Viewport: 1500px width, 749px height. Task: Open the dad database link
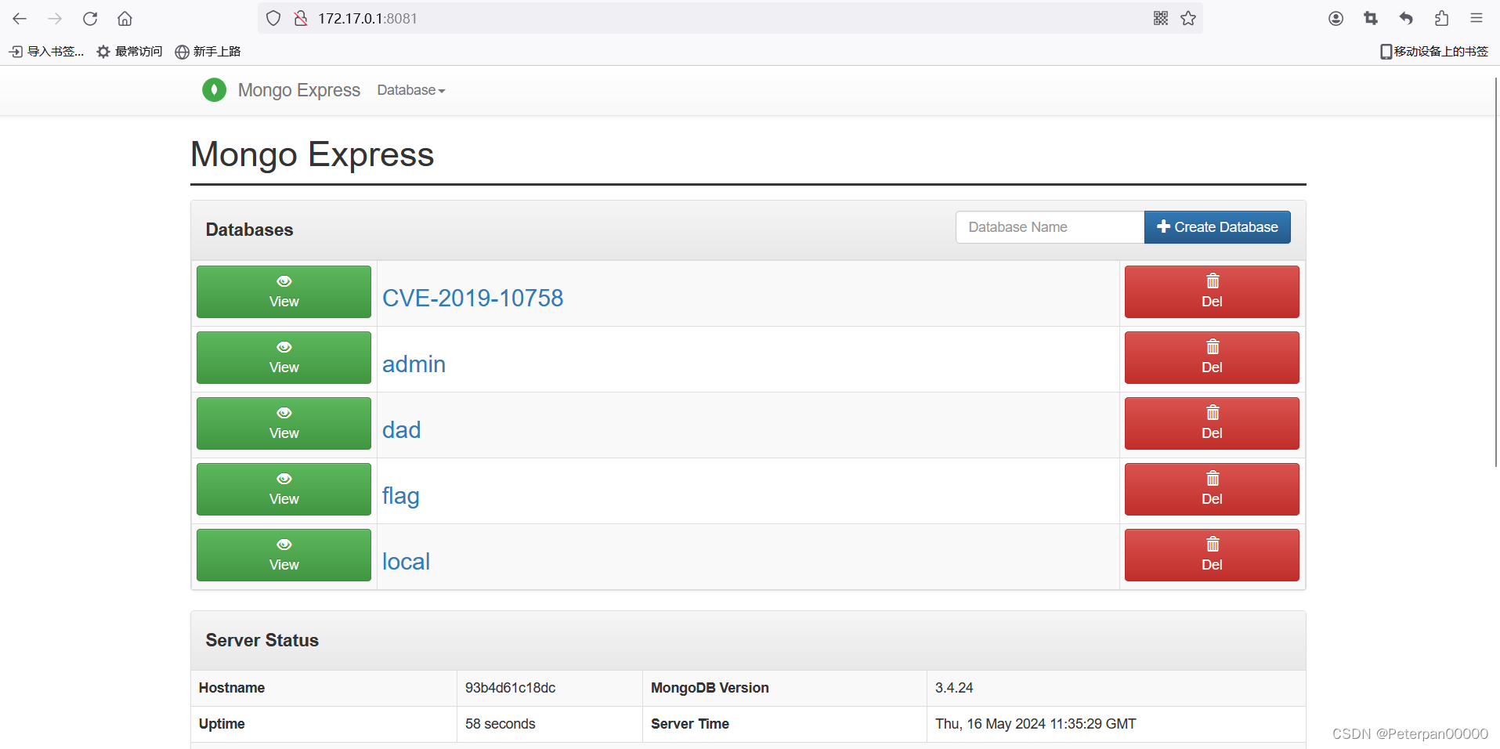[x=401, y=429]
